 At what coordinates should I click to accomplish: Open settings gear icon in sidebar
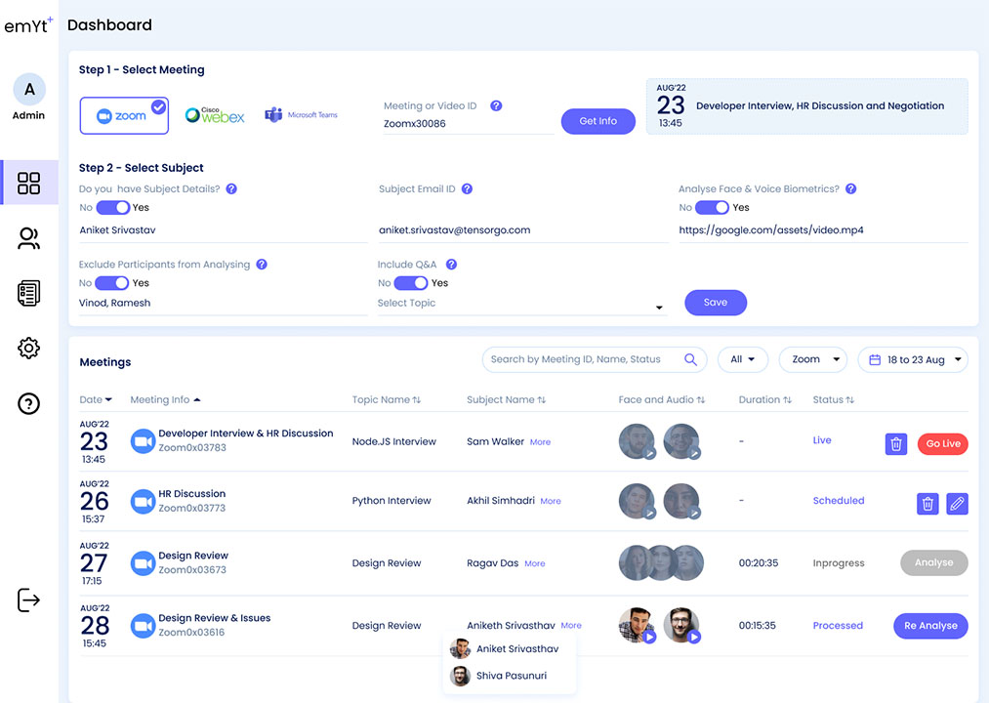coord(29,348)
